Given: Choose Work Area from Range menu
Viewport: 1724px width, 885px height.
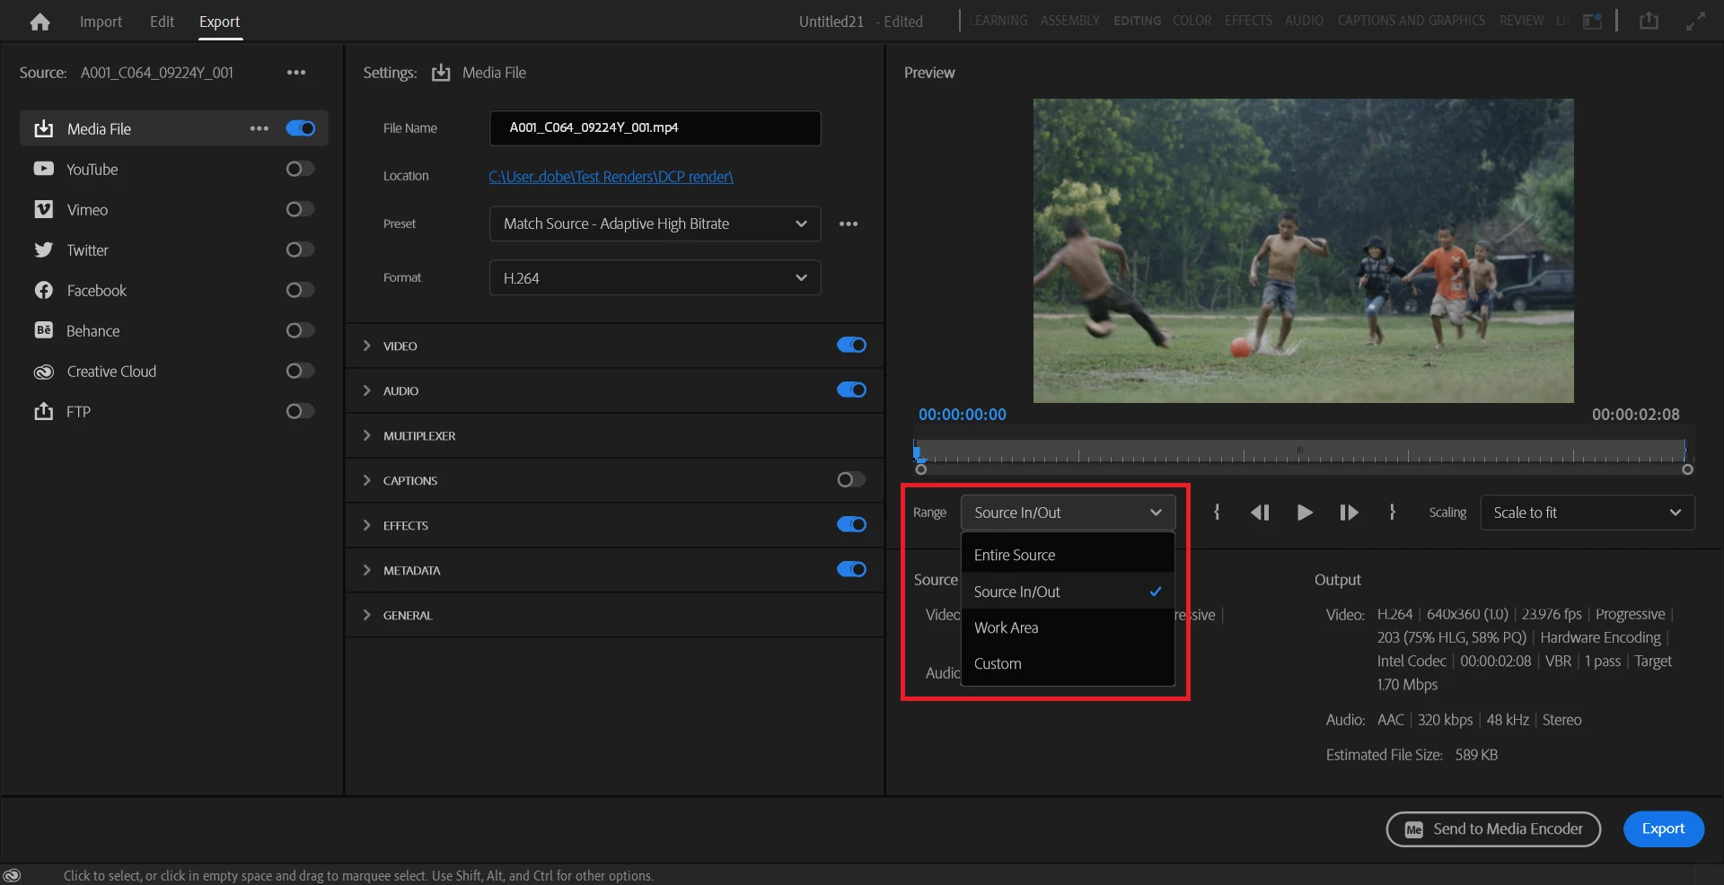Looking at the screenshot, I should coord(1068,627).
